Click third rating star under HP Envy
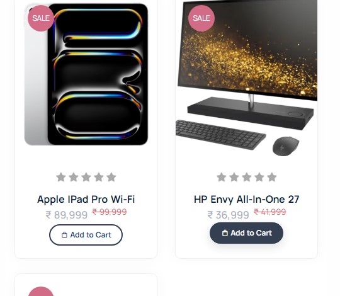Image resolution: width=340 pixels, height=296 pixels. pyautogui.click(x=247, y=177)
